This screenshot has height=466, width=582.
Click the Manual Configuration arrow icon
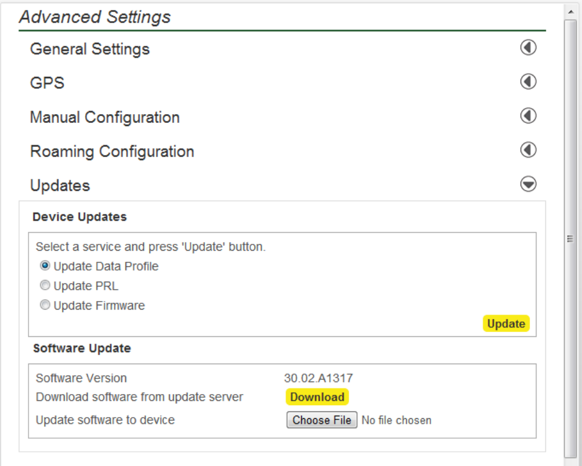[x=528, y=116]
